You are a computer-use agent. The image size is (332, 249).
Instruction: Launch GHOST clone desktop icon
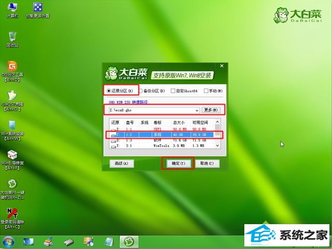click(x=12, y=101)
